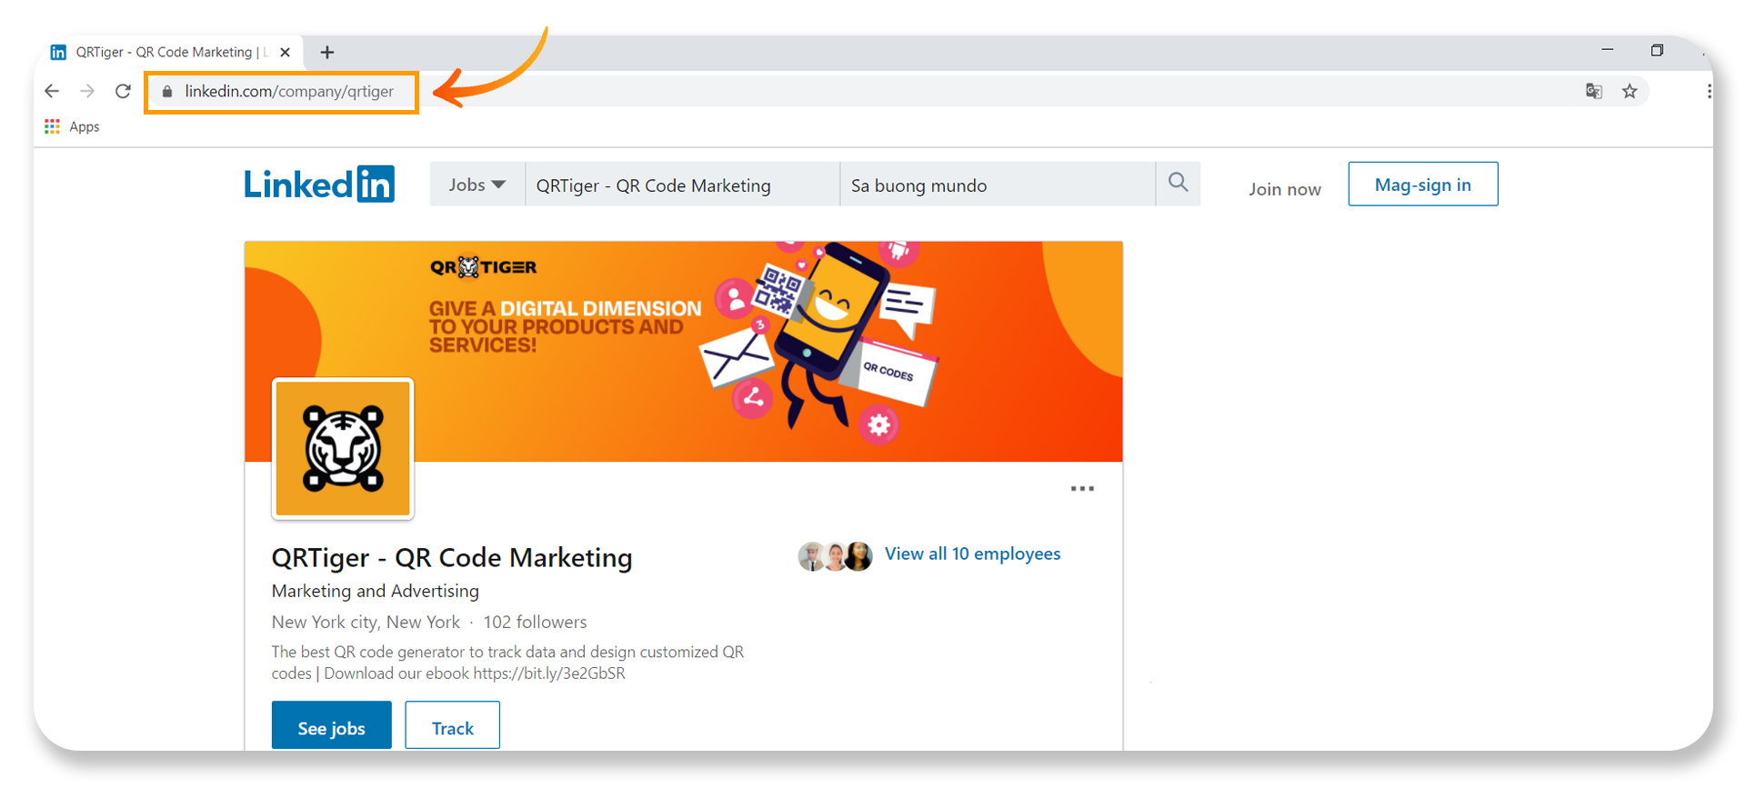Click the Sa buong mundo location field
The image size is (1746, 788).
coord(998,185)
